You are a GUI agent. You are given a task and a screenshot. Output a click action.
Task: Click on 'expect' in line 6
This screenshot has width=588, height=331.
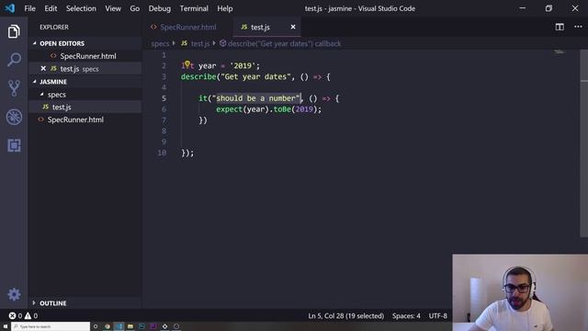coord(229,109)
